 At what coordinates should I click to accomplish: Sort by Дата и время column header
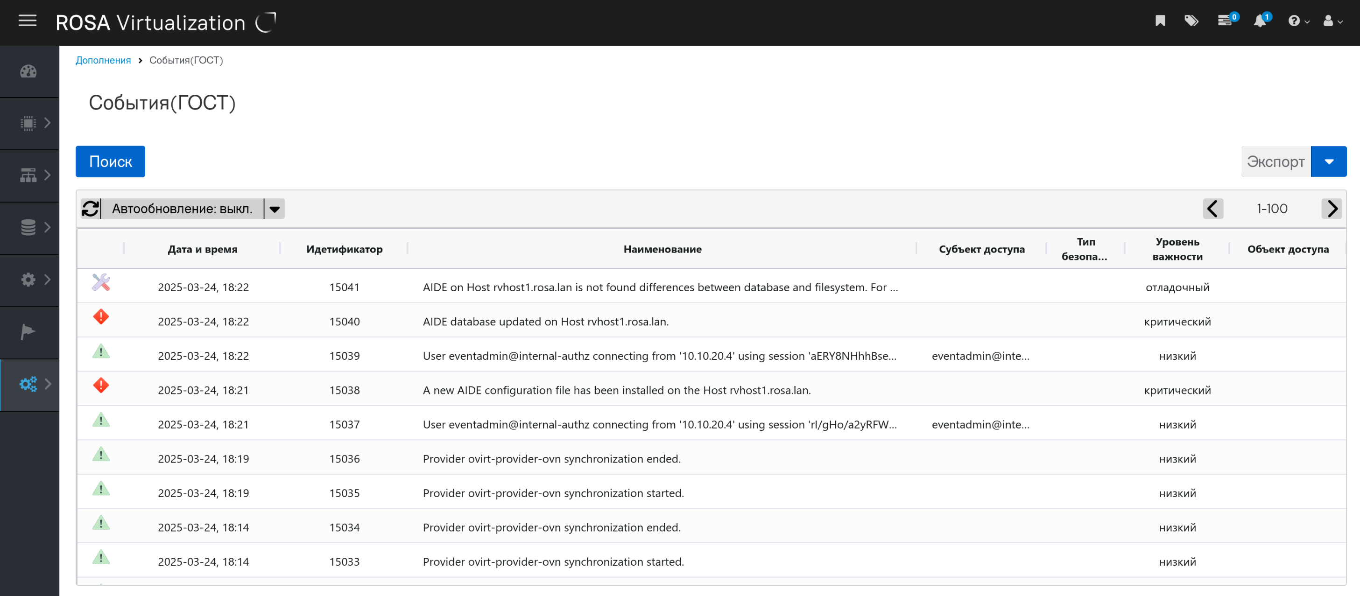(x=202, y=249)
